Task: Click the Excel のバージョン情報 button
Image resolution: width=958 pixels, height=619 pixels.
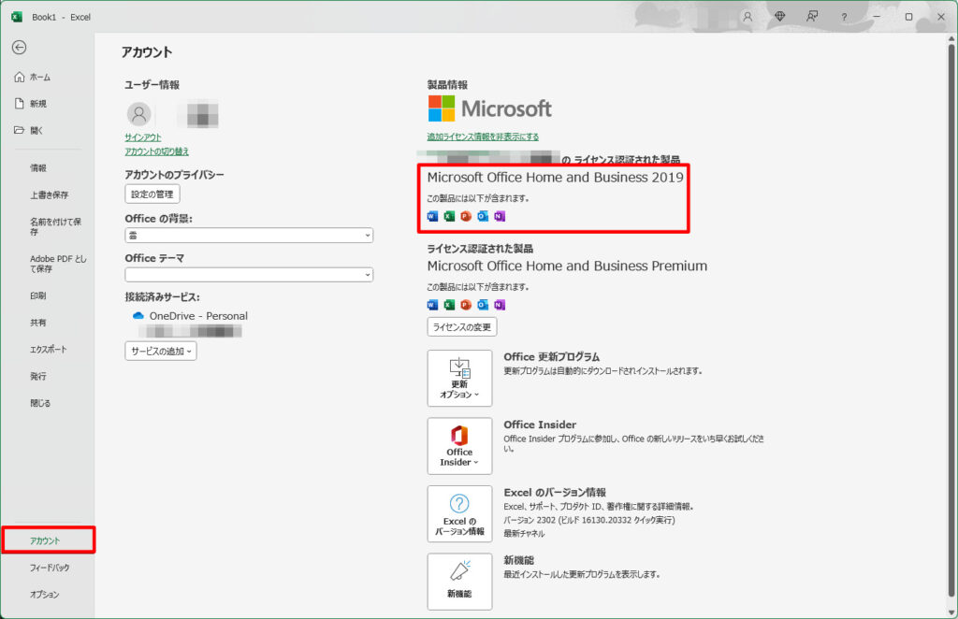Action: (x=459, y=514)
